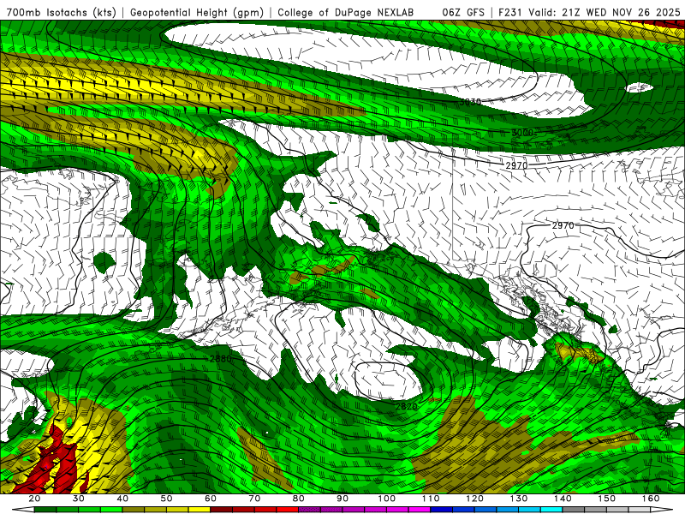Click the color scale label 20

click(x=34, y=499)
